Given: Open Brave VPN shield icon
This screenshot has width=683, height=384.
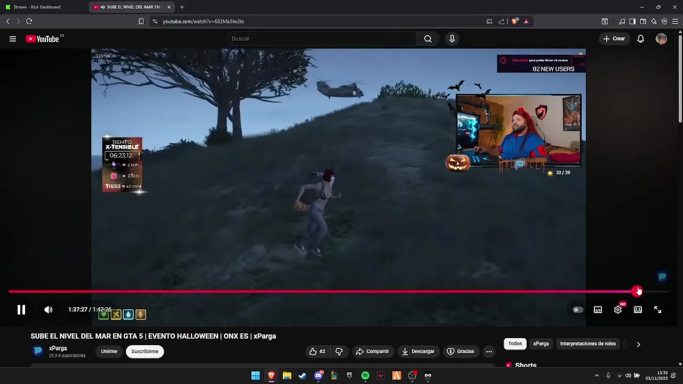Looking at the screenshot, I should (x=664, y=21).
